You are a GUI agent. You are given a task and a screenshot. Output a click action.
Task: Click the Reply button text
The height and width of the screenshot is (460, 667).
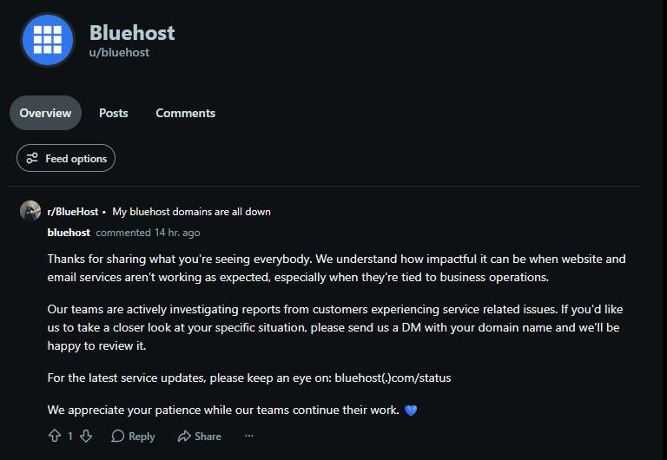pyautogui.click(x=142, y=437)
